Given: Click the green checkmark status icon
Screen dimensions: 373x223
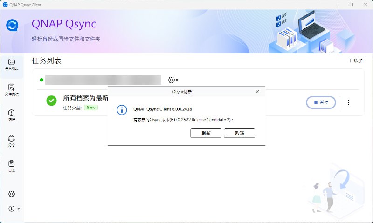Looking at the screenshot, I should (x=51, y=101).
